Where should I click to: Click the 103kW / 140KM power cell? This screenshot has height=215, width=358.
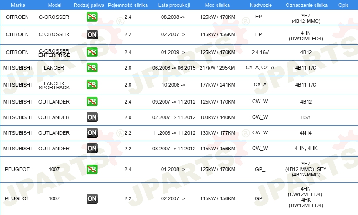217,117
